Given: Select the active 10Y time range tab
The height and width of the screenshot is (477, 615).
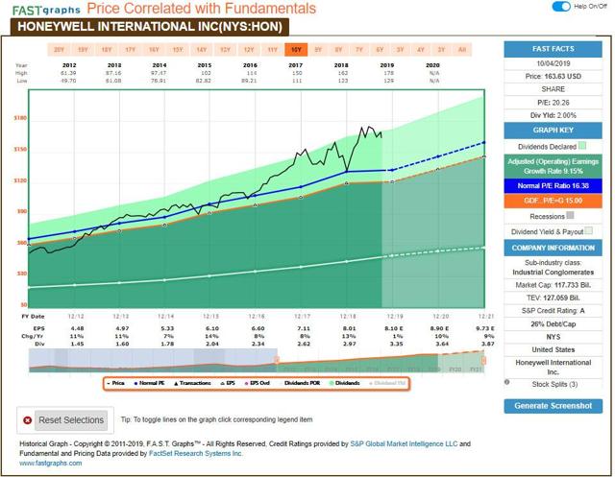Looking at the screenshot, I should click(296, 50).
